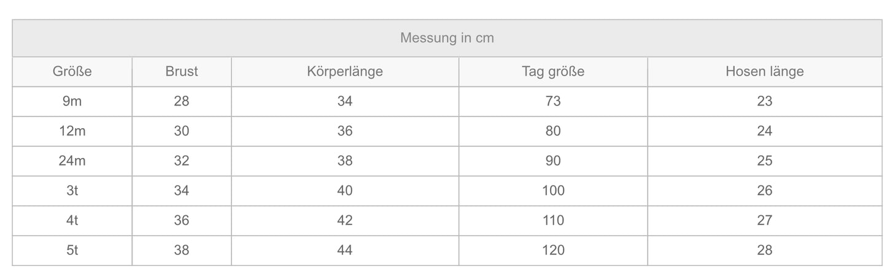887x271 pixels.
Task: Select Tag größe value 90
Action: pyautogui.click(x=552, y=161)
